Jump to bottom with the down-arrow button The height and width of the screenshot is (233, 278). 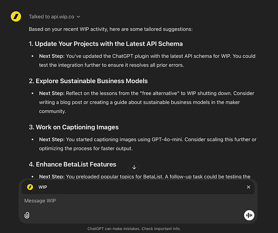[x=134, y=167]
